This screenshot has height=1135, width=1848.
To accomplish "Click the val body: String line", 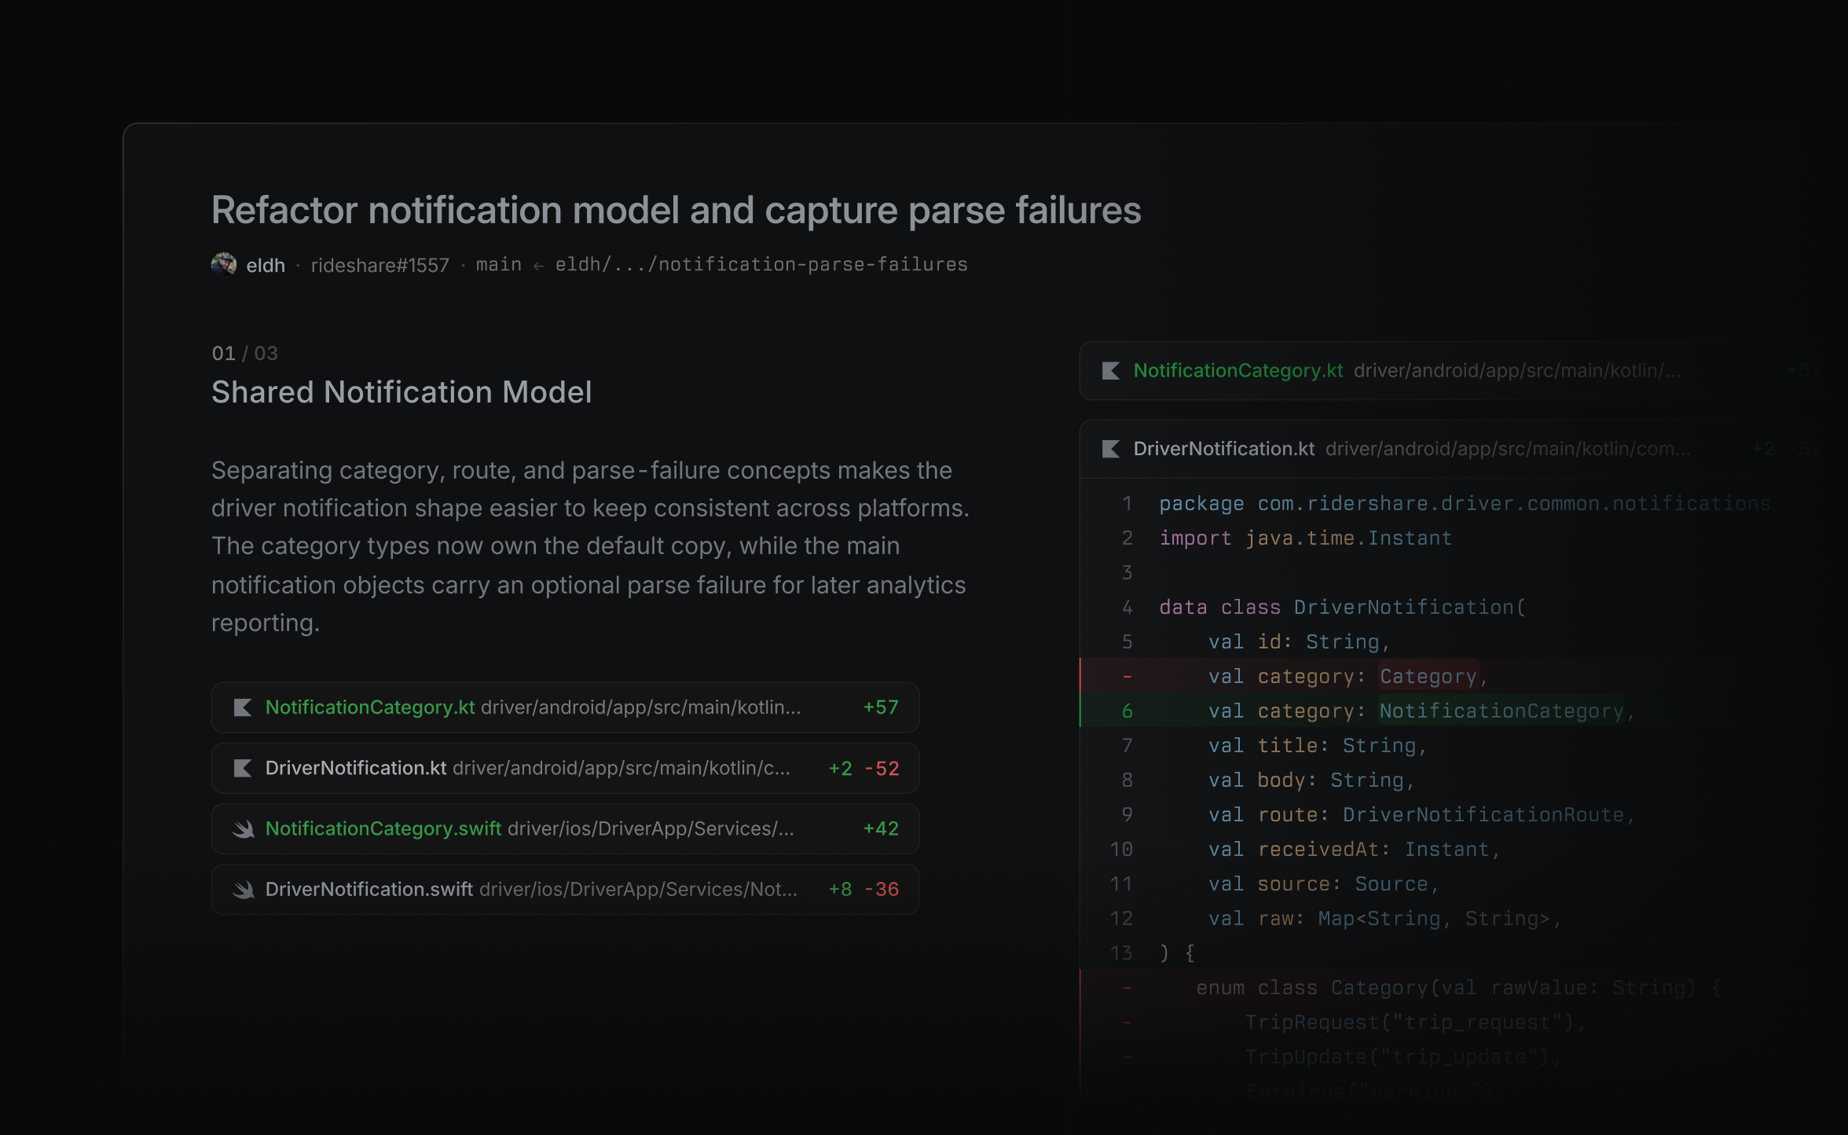I will (1311, 781).
